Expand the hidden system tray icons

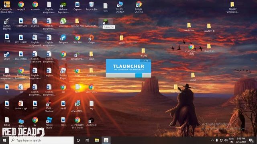(212, 140)
